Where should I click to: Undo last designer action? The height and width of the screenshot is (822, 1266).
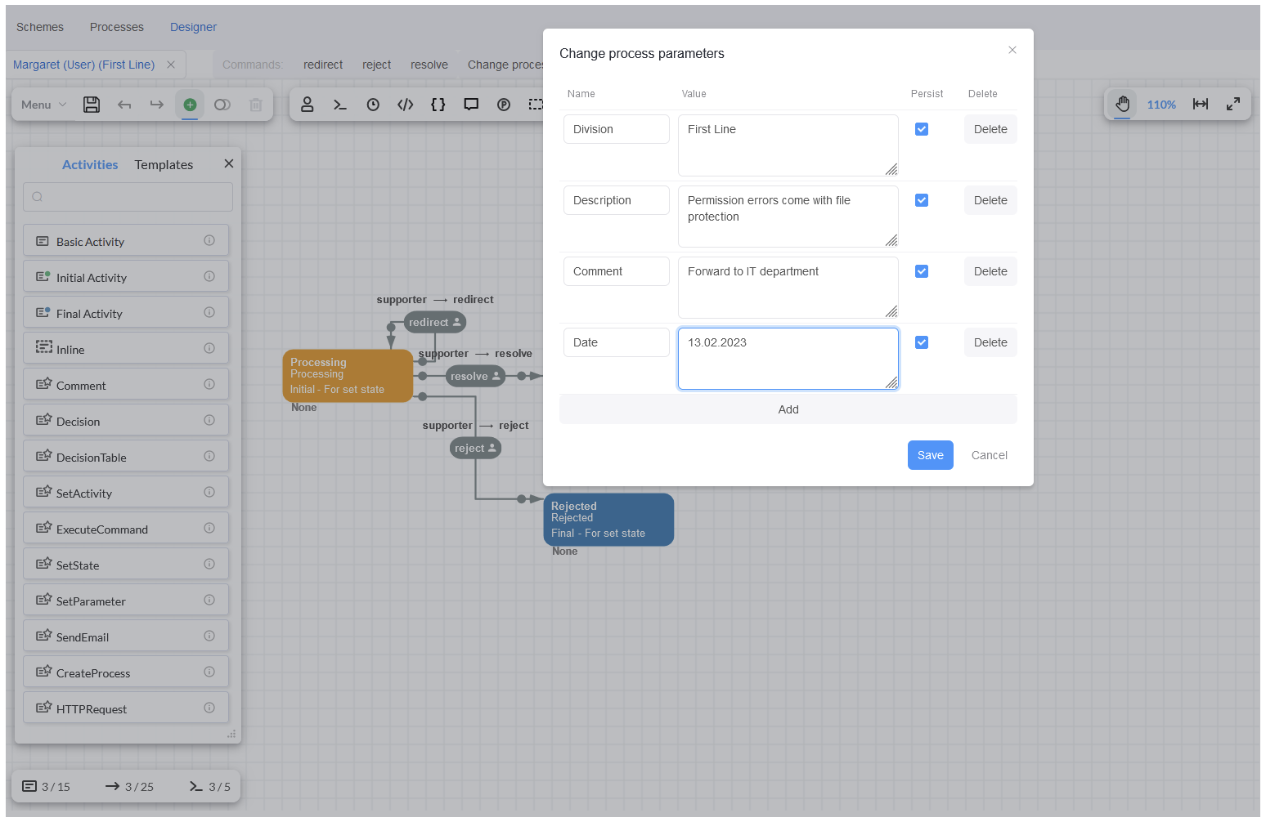click(124, 105)
